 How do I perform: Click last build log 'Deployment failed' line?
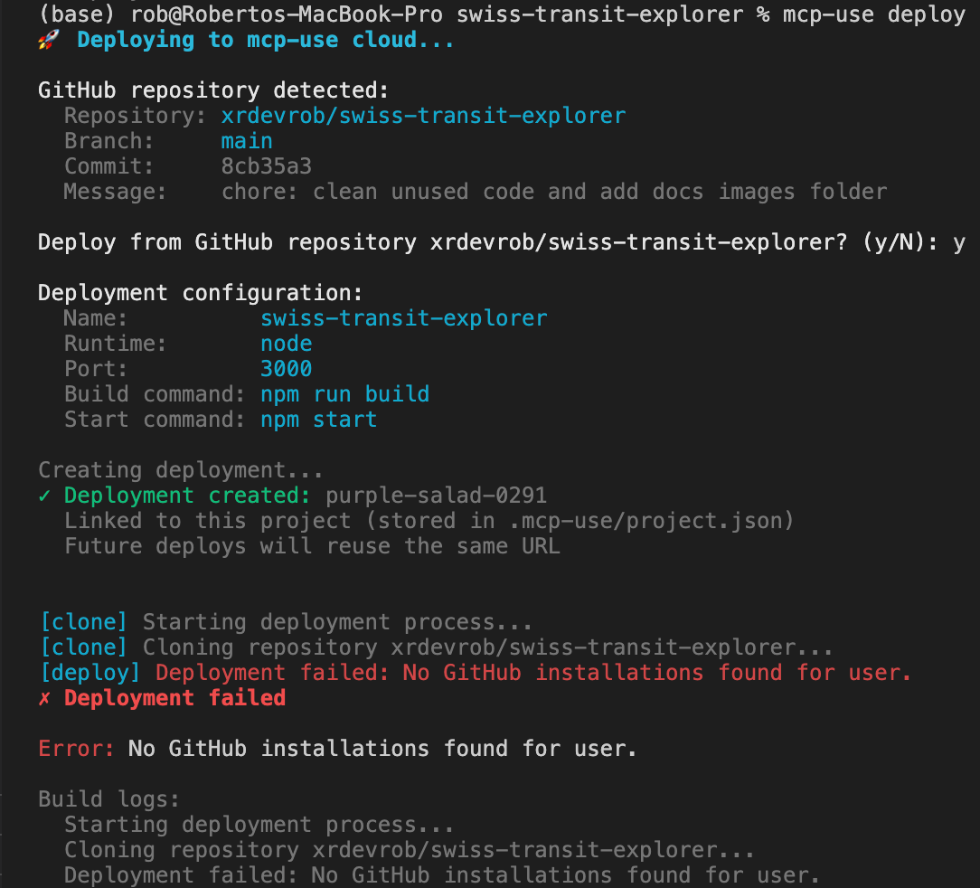point(442,874)
